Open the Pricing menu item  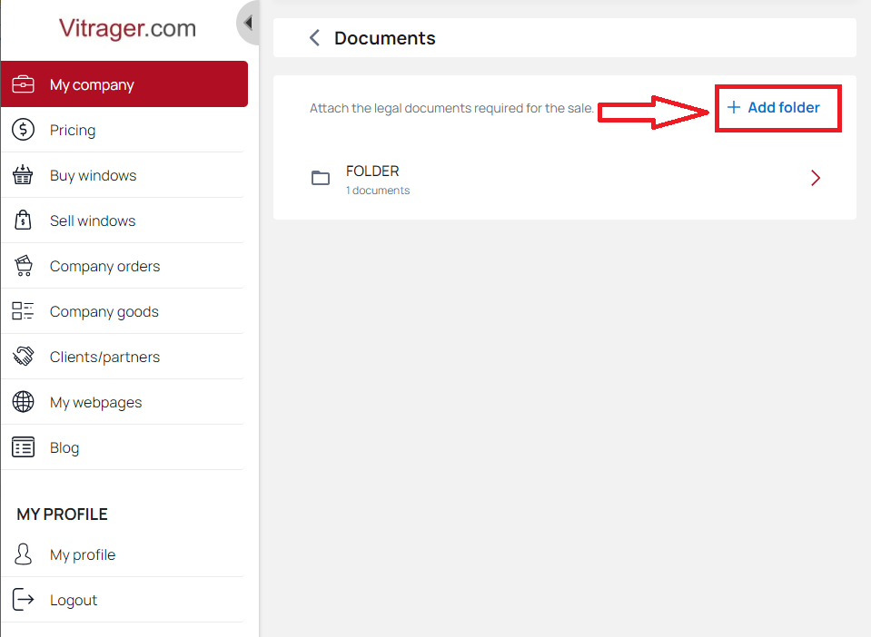coord(123,130)
